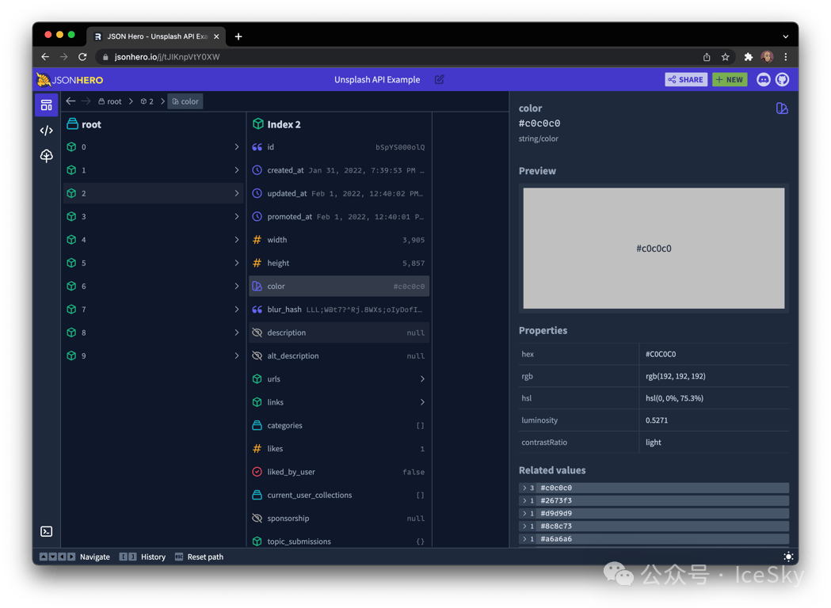Viewport: 831px width, 608px height.
Task: Edit the Unsplash API Example title
Action: (439, 80)
